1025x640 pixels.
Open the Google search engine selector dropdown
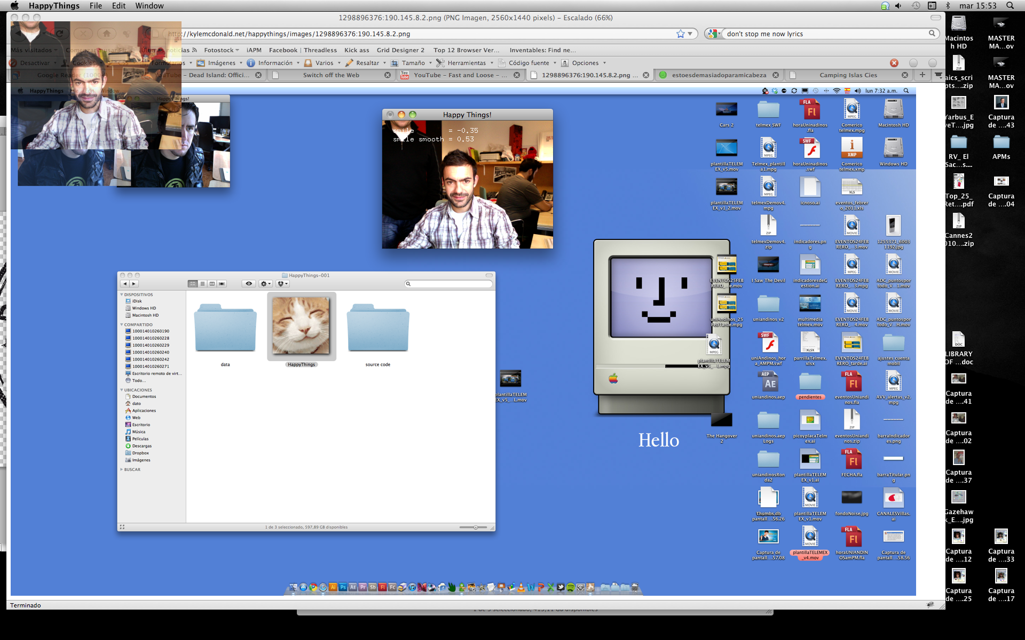714,34
